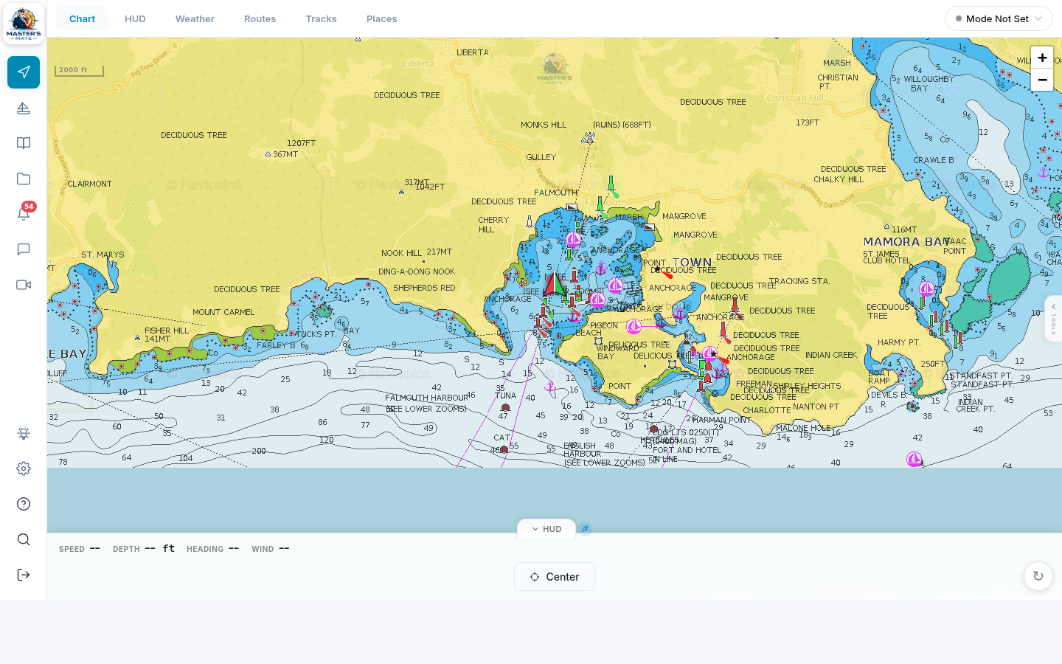
Task: Click magenta marker near bottom right of chart
Action: point(914,460)
